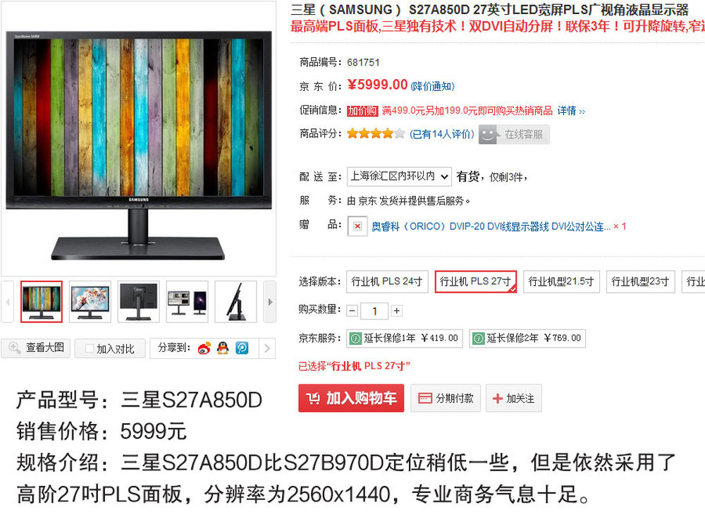Open delivery region dropdown 上海徐汇区内环以内
This screenshot has height=529, width=705.
pyautogui.click(x=399, y=176)
